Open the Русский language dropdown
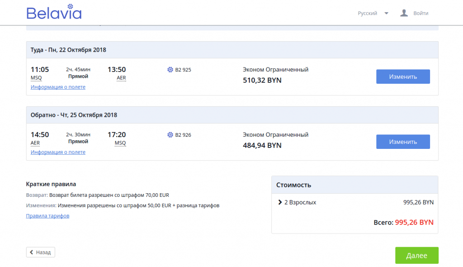The width and height of the screenshot is (463, 267). click(x=373, y=13)
